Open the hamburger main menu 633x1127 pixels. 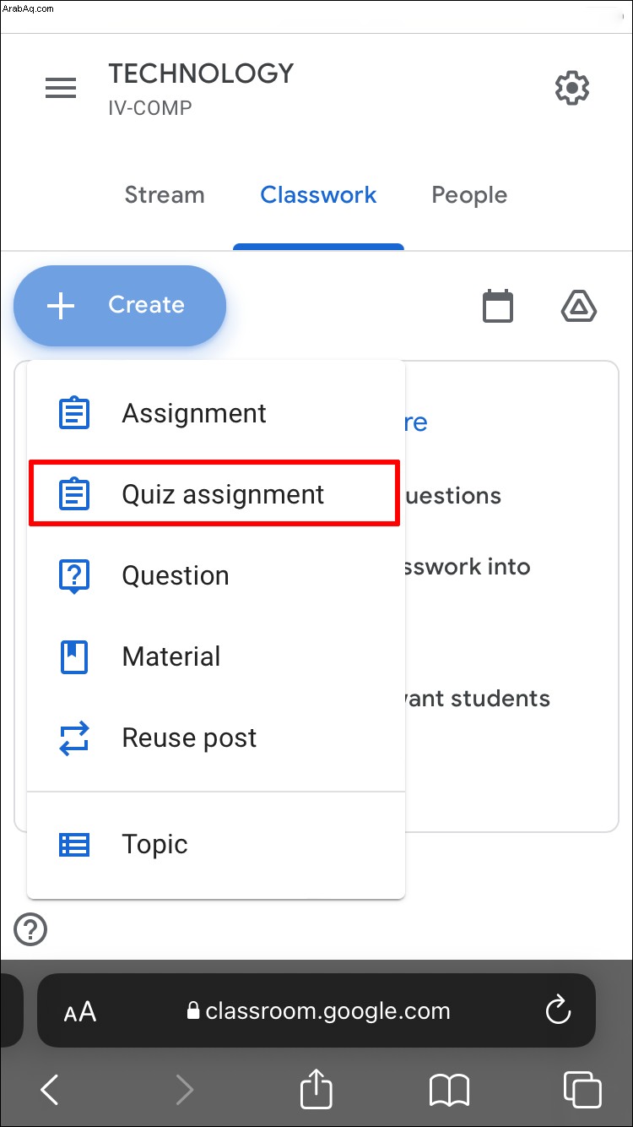click(61, 88)
